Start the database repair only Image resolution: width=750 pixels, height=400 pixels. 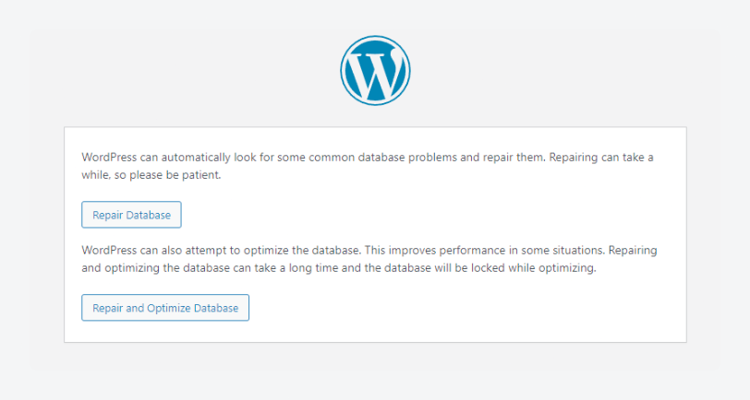[x=131, y=215]
